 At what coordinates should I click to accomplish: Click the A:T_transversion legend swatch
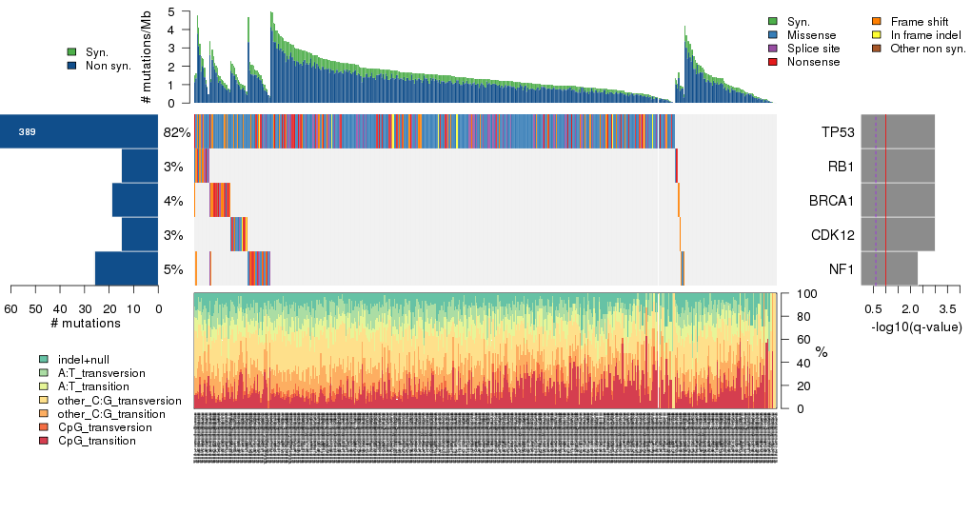tap(44, 373)
